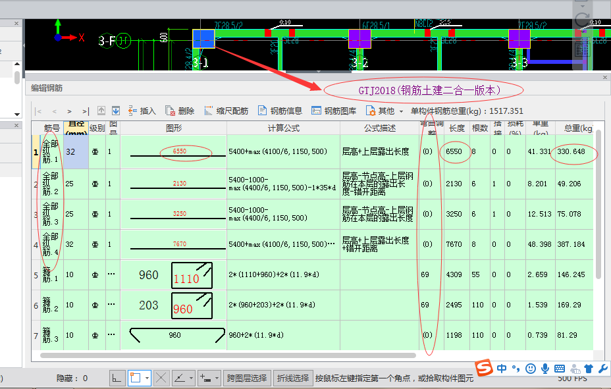This screenshot has width=611, height=389.
Task: Click vertical scrollbar of rebar table
Action: click(x=598, y=205)
